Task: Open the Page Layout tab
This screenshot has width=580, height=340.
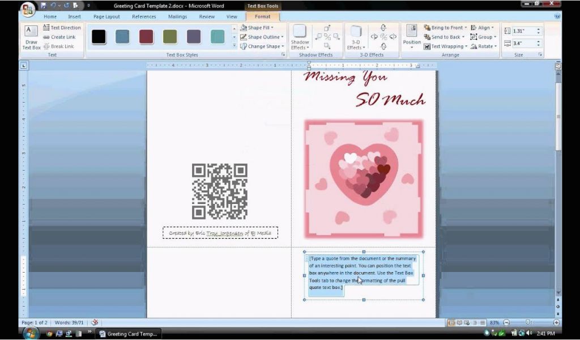Action: (106, 16)
